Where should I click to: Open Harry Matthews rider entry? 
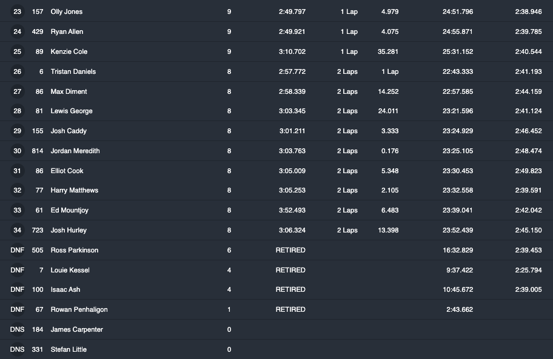75,191
